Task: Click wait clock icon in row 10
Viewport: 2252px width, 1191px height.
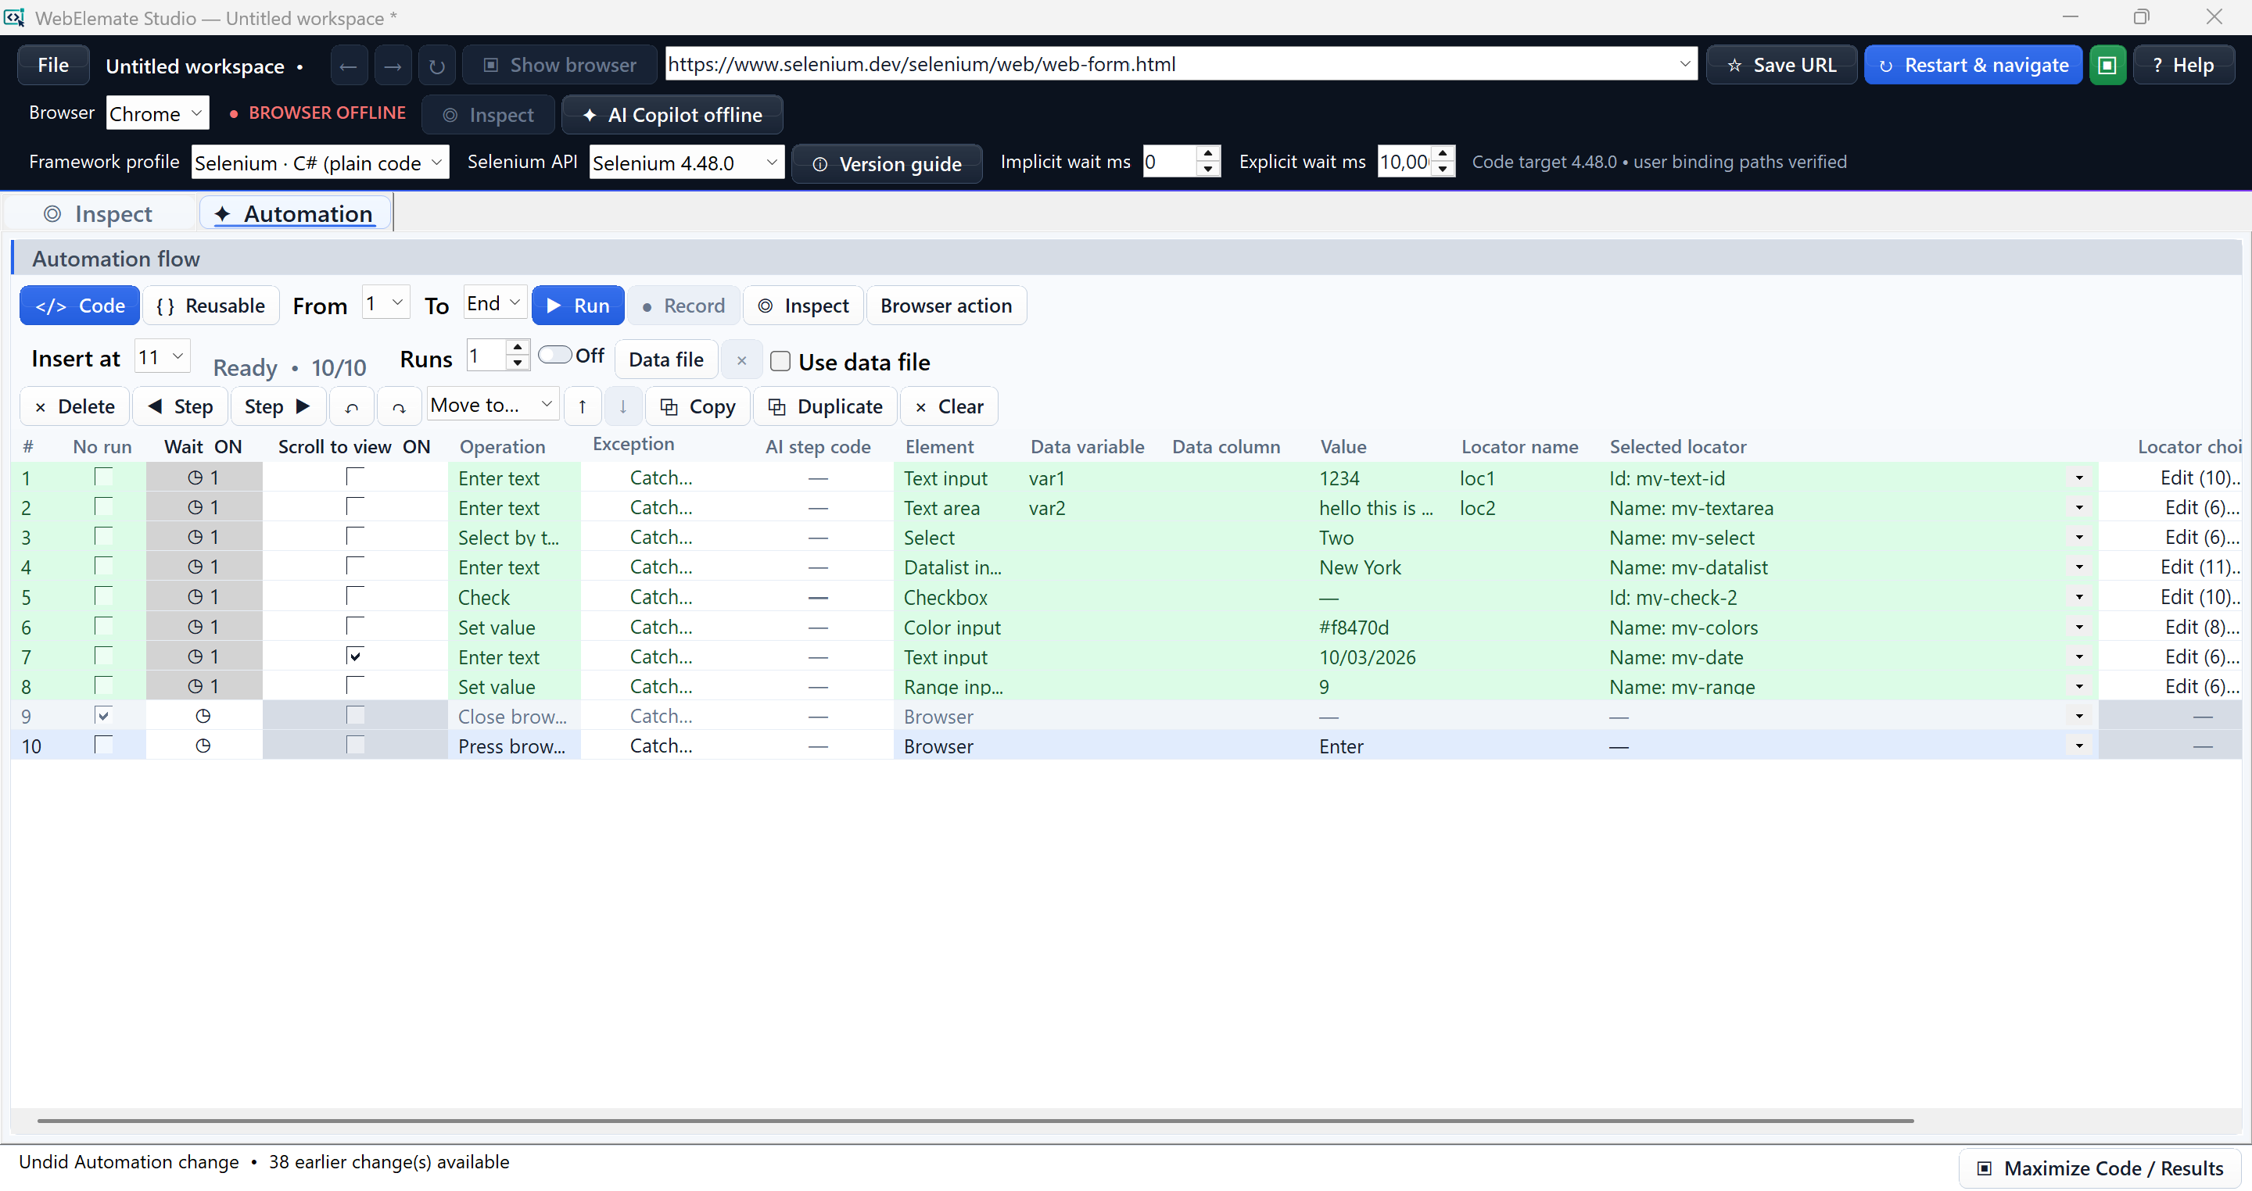Action: tap(203, 746)
